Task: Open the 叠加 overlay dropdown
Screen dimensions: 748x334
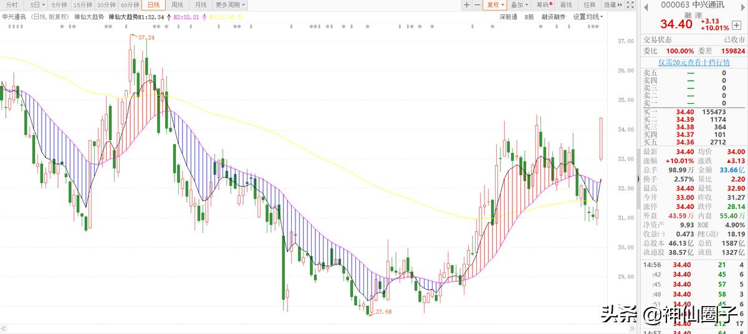Action: point(519,5)
